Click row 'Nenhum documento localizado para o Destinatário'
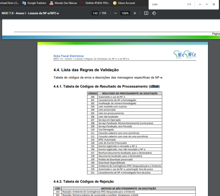 (x=125, y=153)
